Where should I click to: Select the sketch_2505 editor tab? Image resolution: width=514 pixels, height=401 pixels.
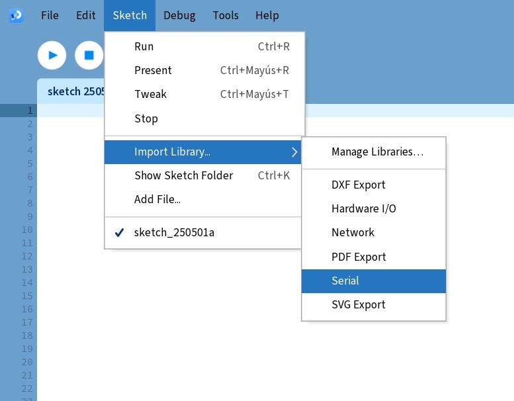pyautogui.click(x=71, y=91)
